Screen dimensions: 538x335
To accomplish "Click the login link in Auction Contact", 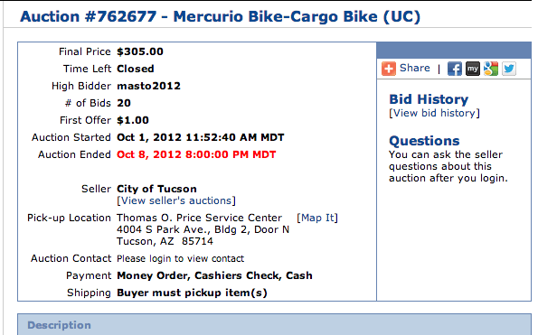I will (159, 258).
